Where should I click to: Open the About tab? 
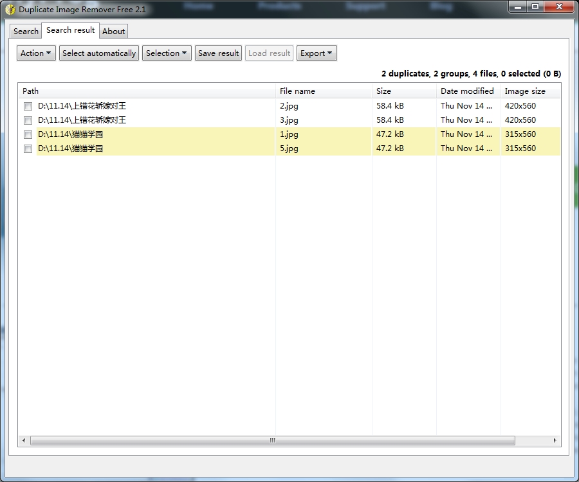[x=113, y=31]
